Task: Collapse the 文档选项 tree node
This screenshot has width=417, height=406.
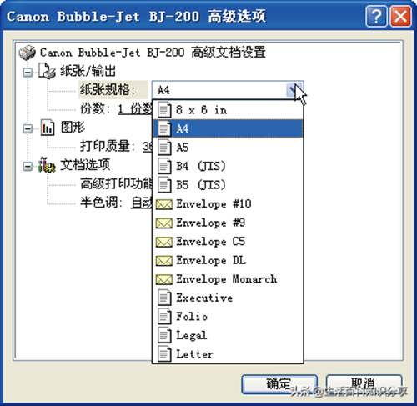Action: [28, 166]
